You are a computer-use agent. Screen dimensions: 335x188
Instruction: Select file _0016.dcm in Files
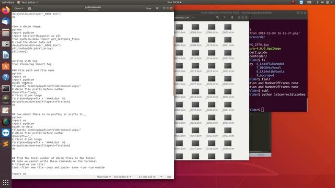coord(211,55)
